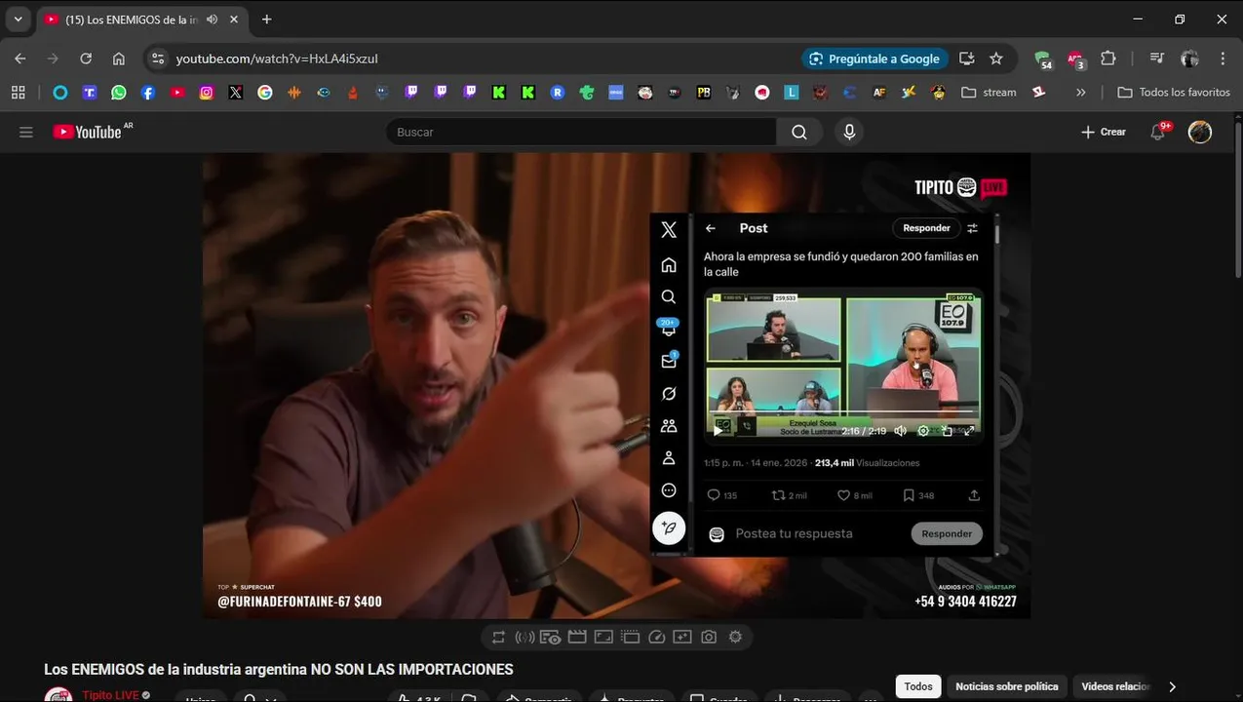1243x702 pixels.
Task: Click the youtube.com address bar URL
Action: 277,58
